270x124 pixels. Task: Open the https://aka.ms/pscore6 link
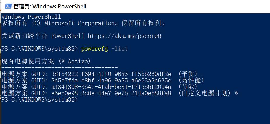(124, 36)
